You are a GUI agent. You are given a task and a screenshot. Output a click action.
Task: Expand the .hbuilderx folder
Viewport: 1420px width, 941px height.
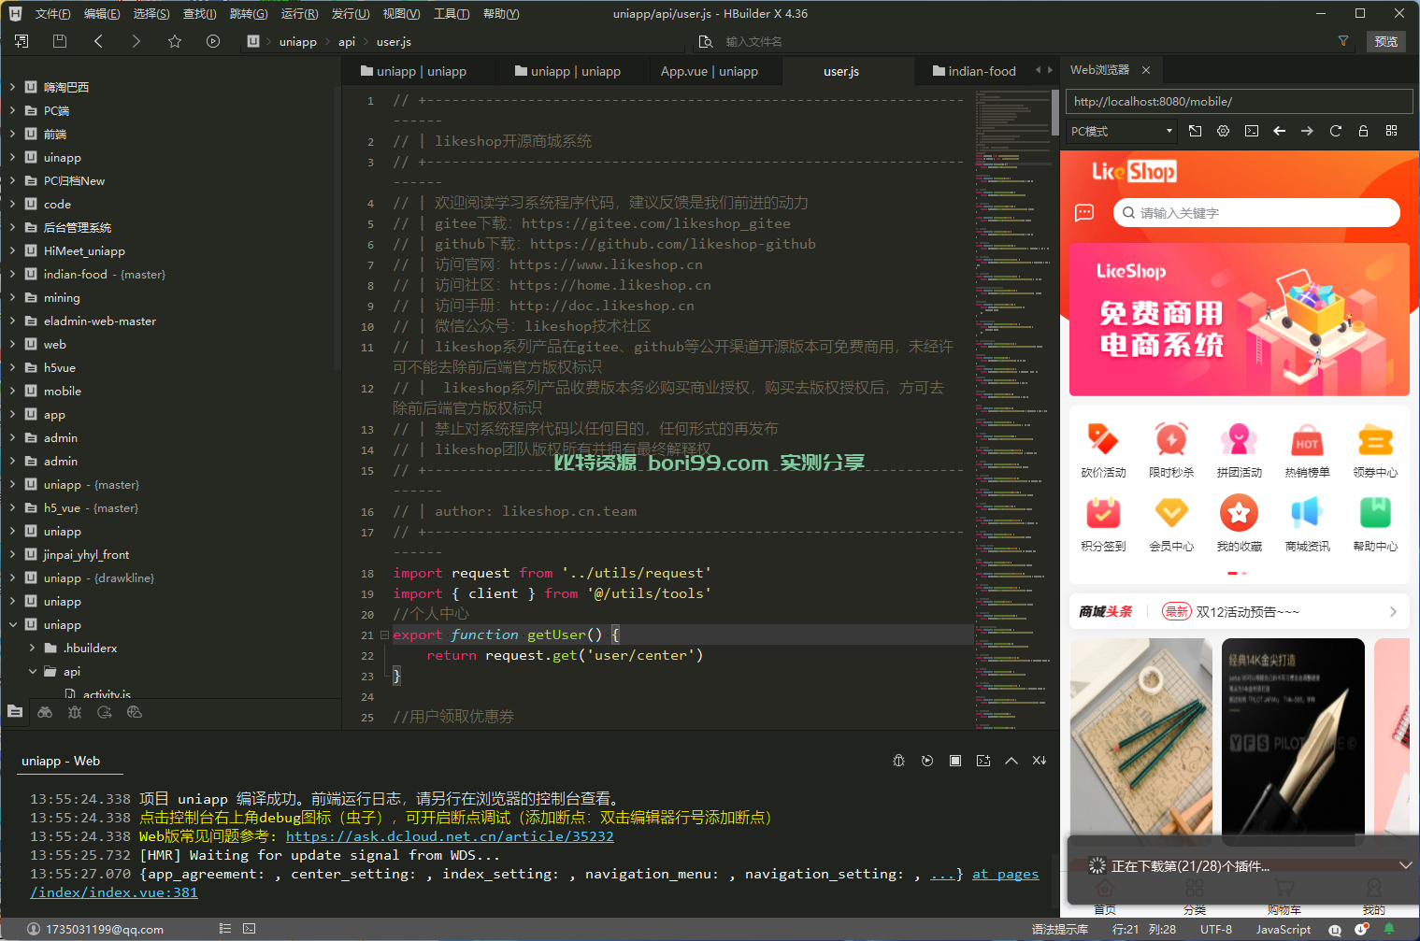click(x=33, y=649)
